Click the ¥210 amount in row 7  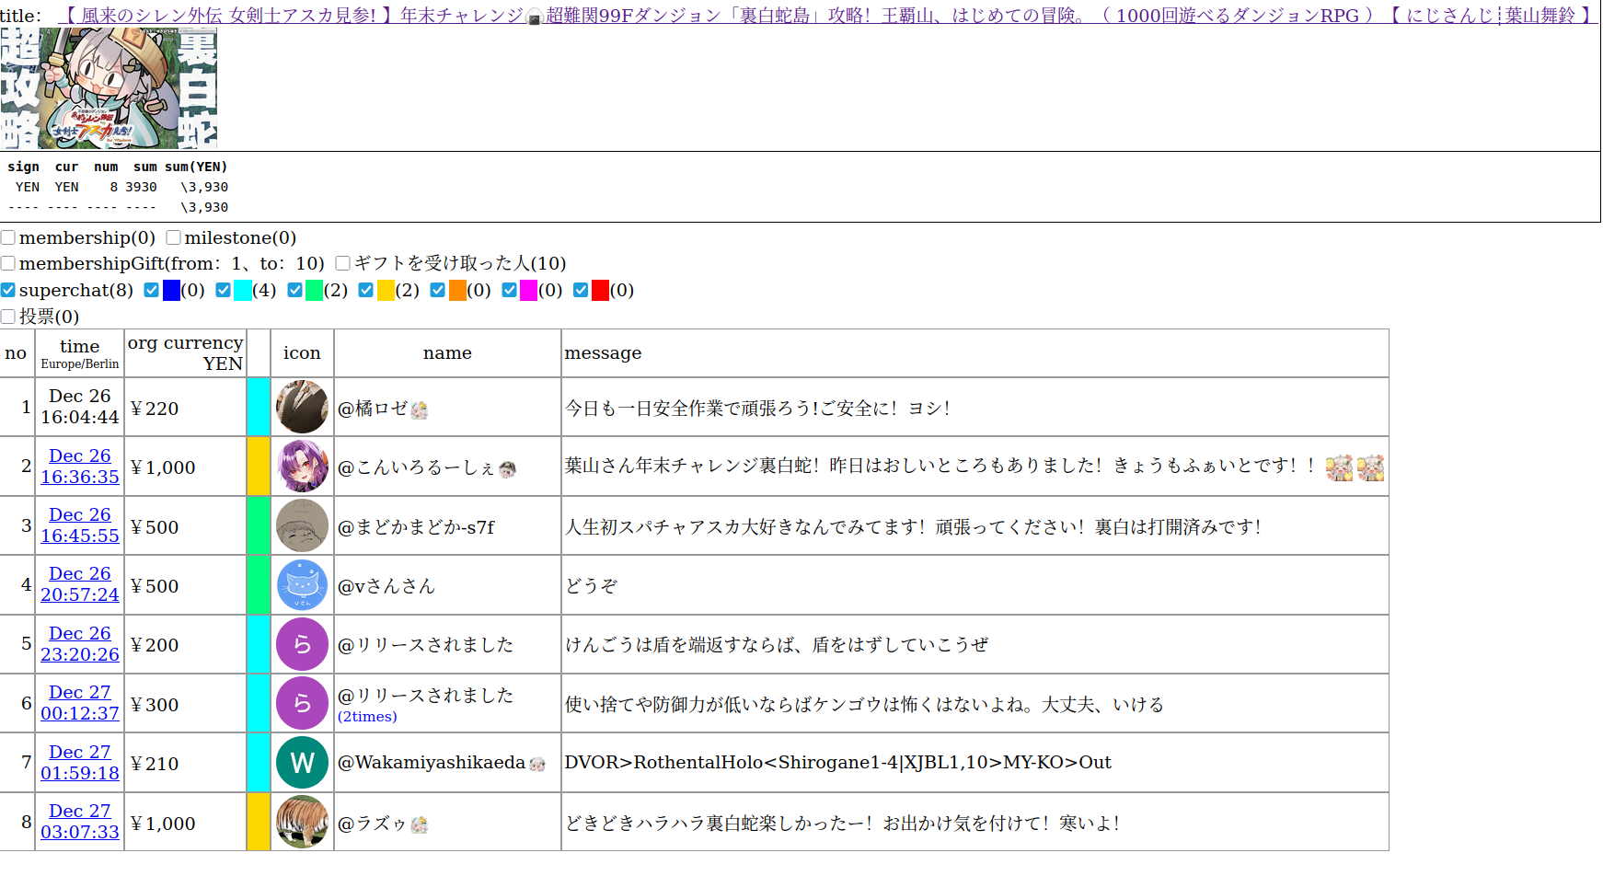tap(155, 764)
